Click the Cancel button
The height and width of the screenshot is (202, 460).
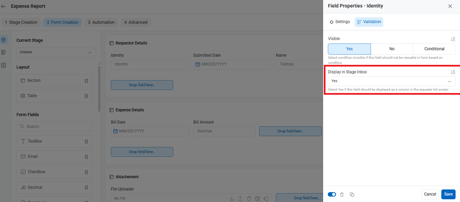430,194
